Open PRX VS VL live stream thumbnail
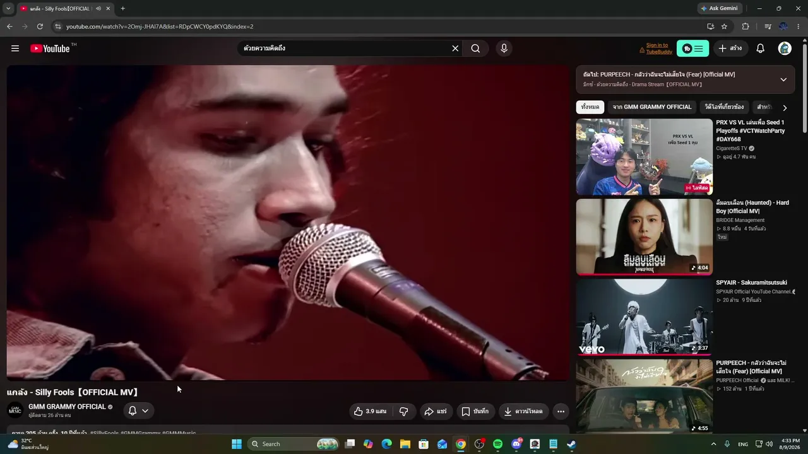Viewport: 808px width, 454px height. pyautogui.click(x=644, y=157)
